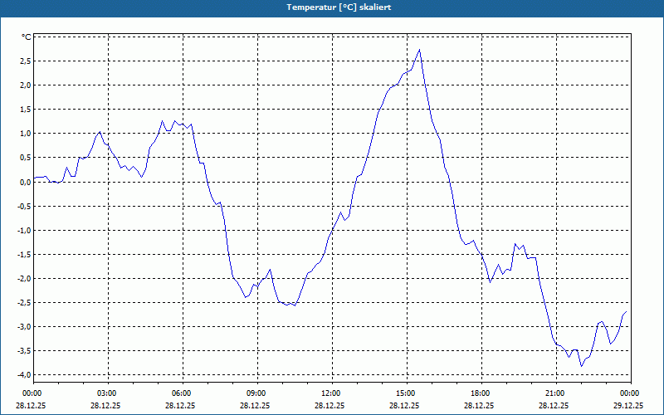Click the curve's lowest point near -3,8

[x=582, y=366]
